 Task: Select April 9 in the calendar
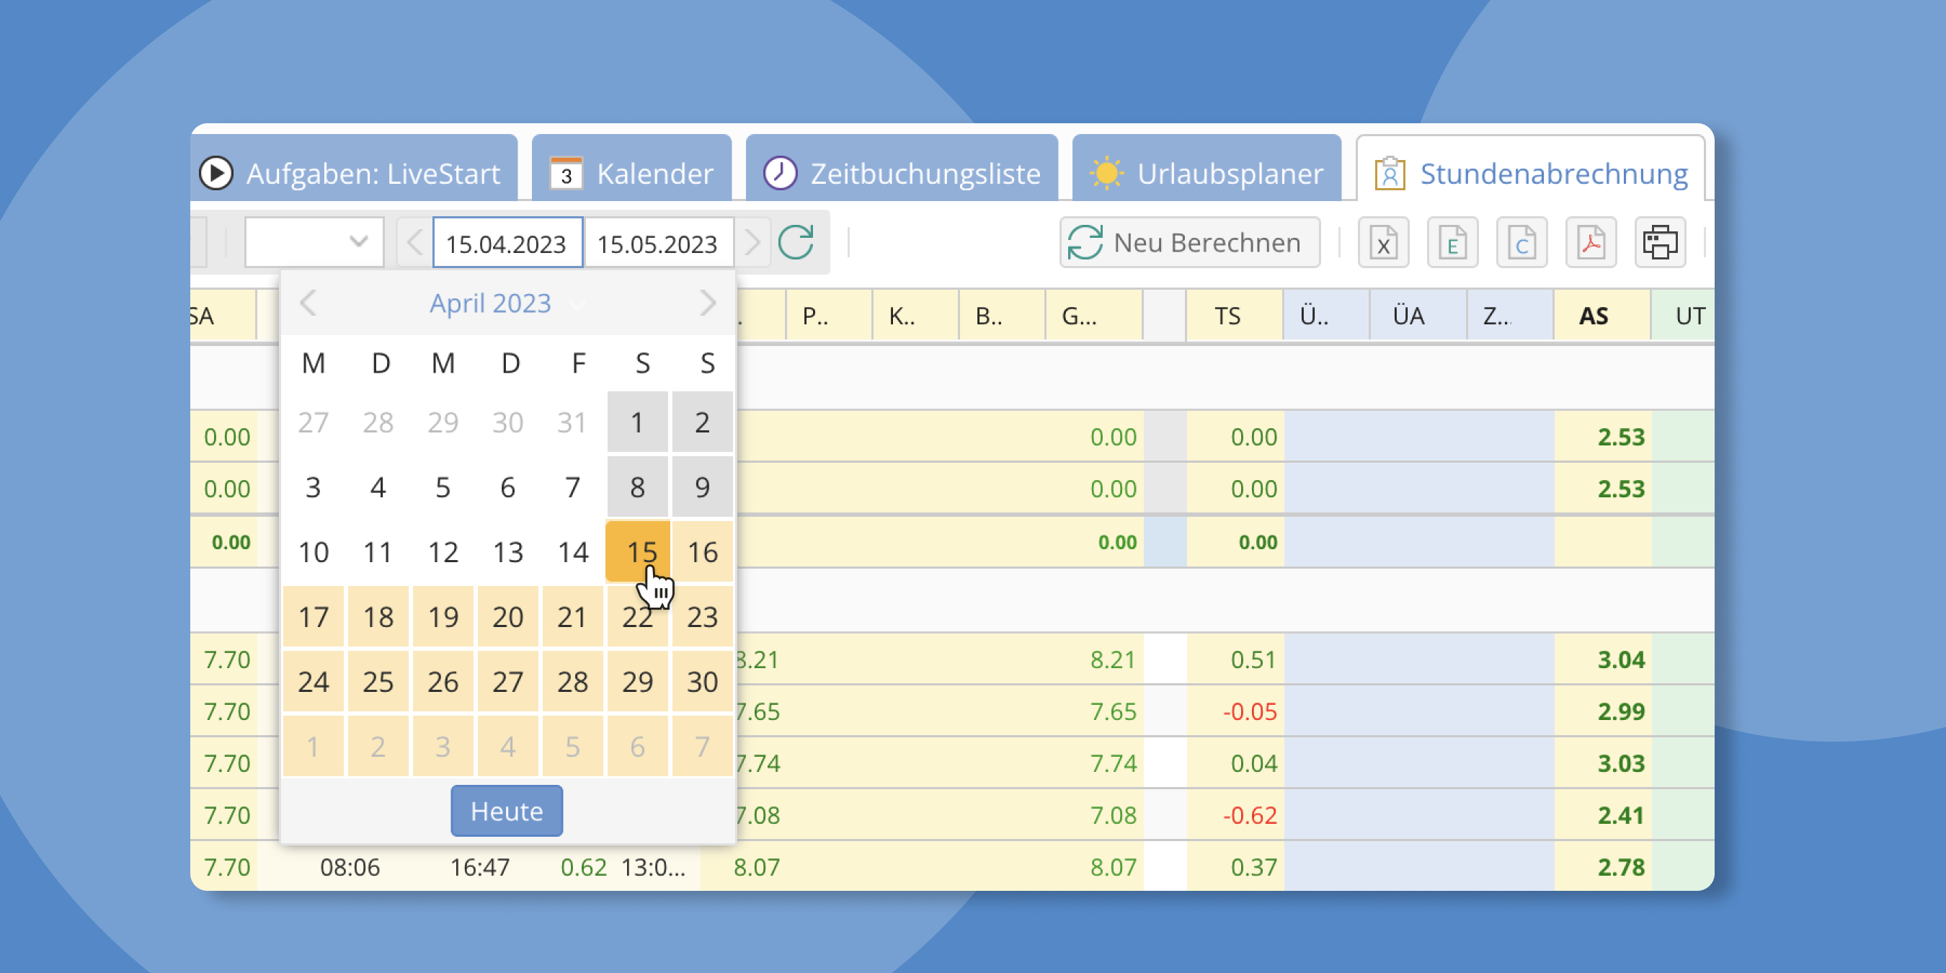703,487
